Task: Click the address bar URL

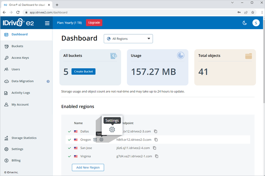Action: coord(48,12)
